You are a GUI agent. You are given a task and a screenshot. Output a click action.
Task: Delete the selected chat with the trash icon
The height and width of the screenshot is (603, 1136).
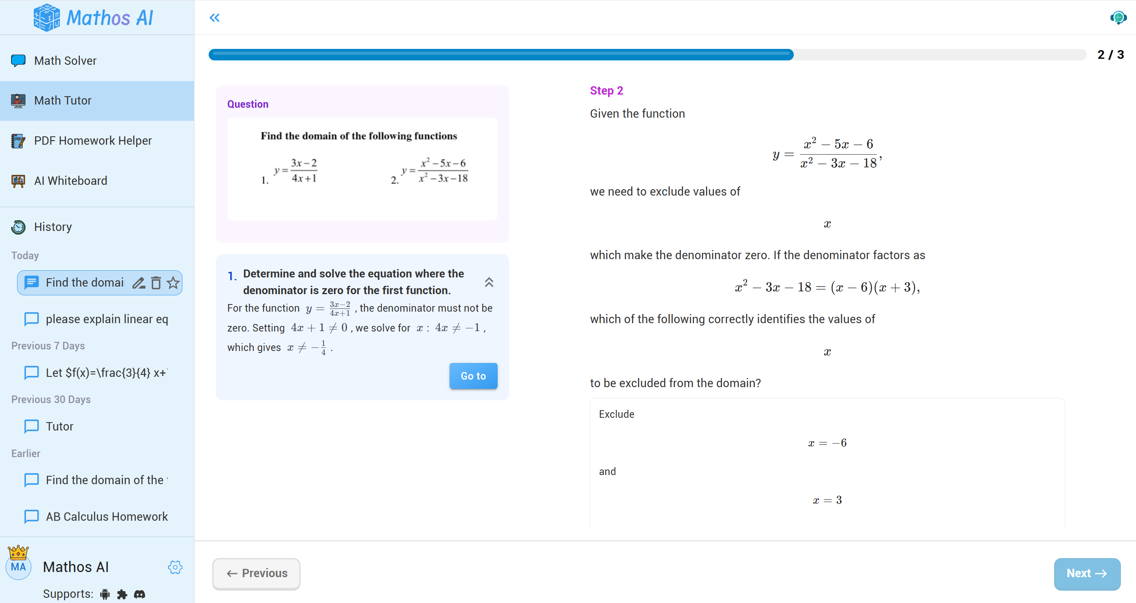pos(156,283)
